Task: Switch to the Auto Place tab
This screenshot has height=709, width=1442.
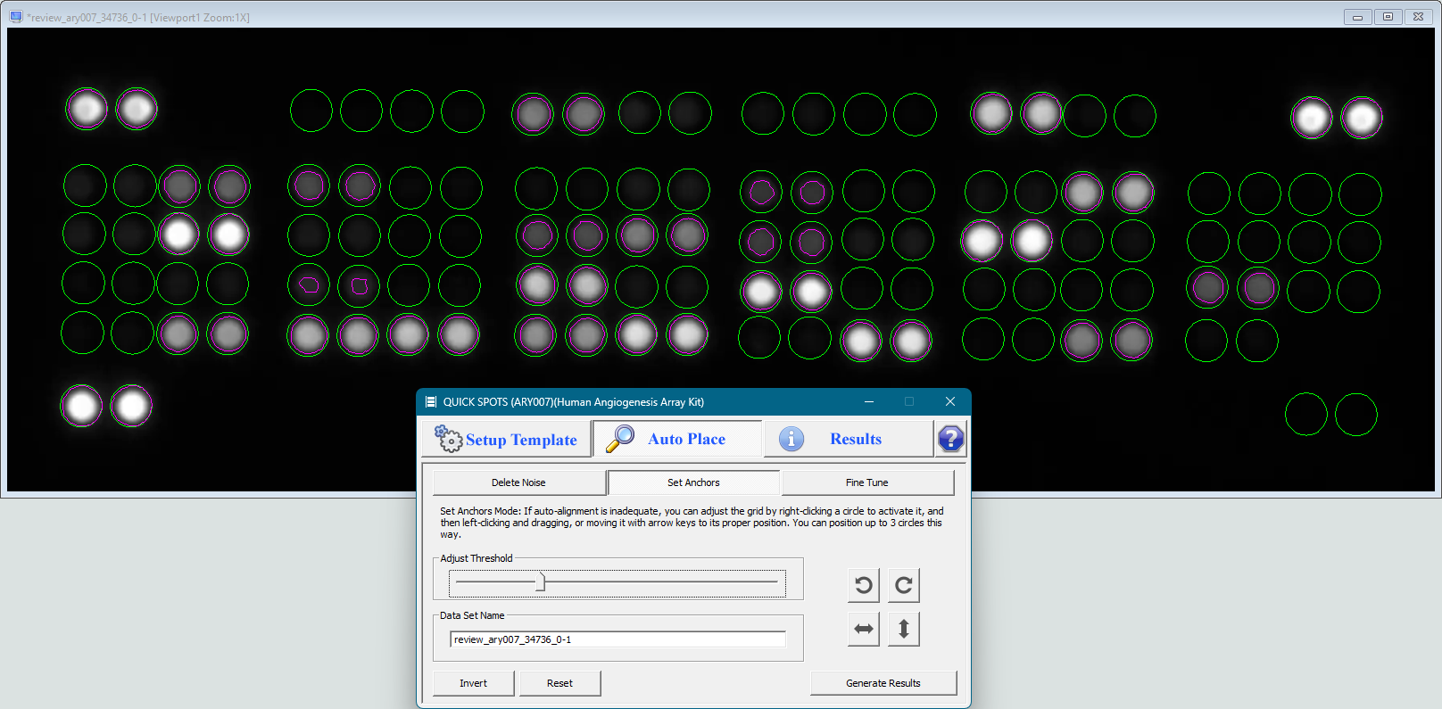Action: tap(677, 439)
